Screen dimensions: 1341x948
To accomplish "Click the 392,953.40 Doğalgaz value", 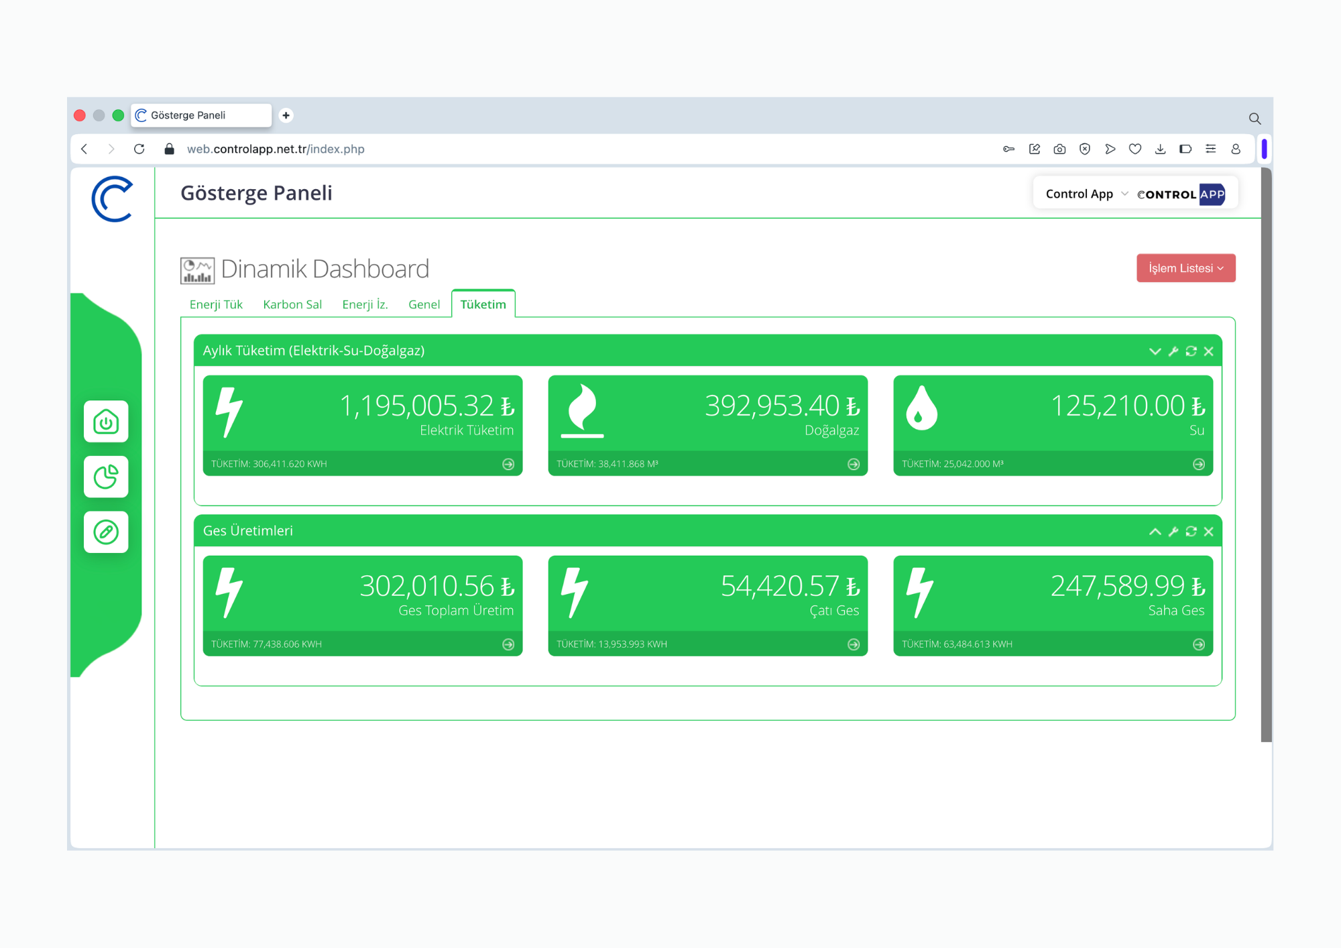I will point(782,406).
